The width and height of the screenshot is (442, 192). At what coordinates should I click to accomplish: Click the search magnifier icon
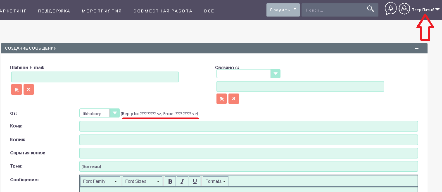(371, 9)
